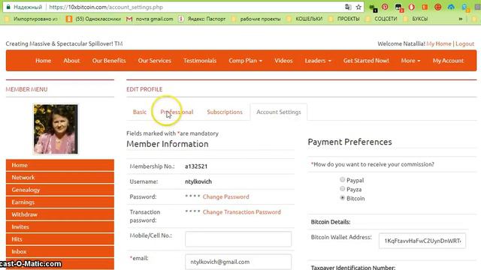Open the Яндекс Паспорт bookmark
Viewport: 481px width, 270px height.
coord(202,19)
